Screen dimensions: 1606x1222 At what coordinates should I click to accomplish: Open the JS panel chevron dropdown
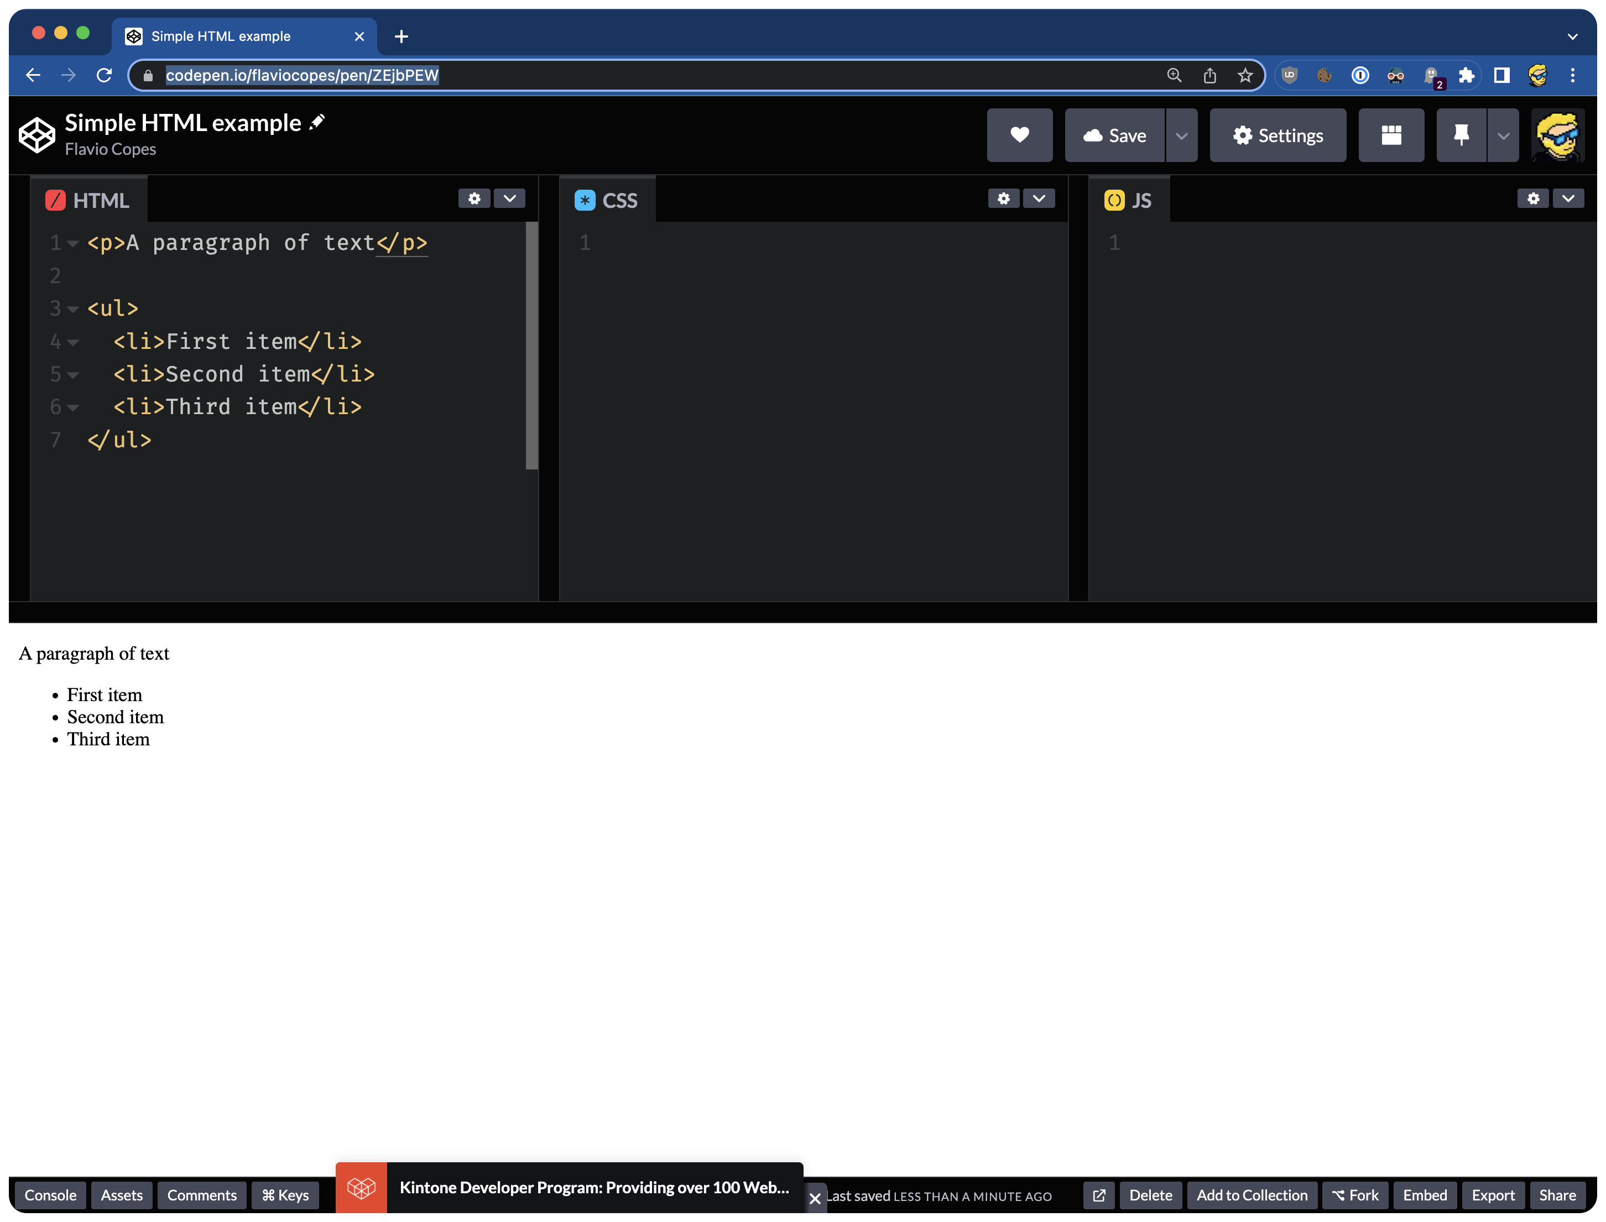pyautogui.click(x=1568, y=199)
